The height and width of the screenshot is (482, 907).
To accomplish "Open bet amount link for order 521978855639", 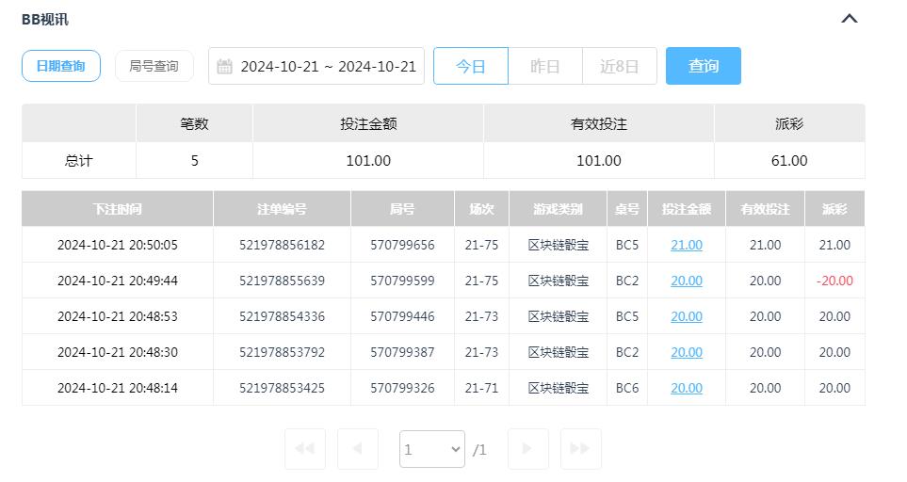I will (686, 281).
